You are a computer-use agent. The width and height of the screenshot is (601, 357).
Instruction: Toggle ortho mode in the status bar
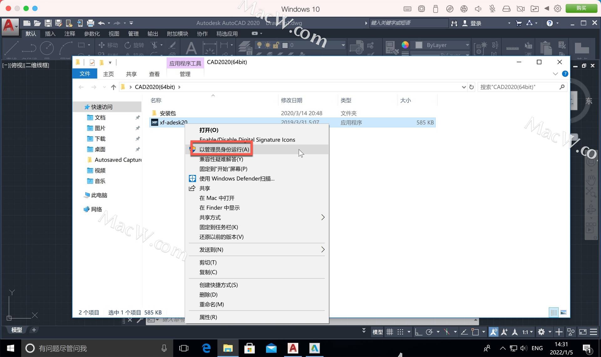tap(419, 332)
